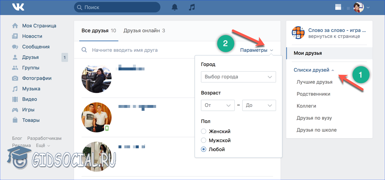Select the Женский gender radio button
Screen dimensions: 385x180
pyautogui.click(x=203, y=131)
